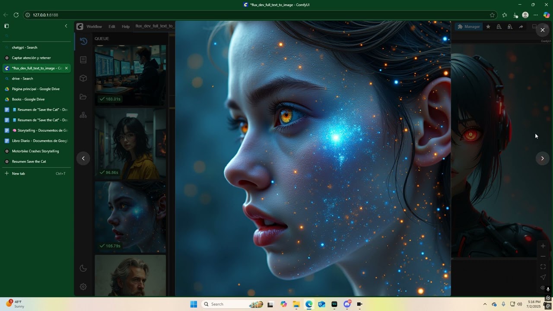
Task: Refresh the page
Action: click(x=16, y=15)
